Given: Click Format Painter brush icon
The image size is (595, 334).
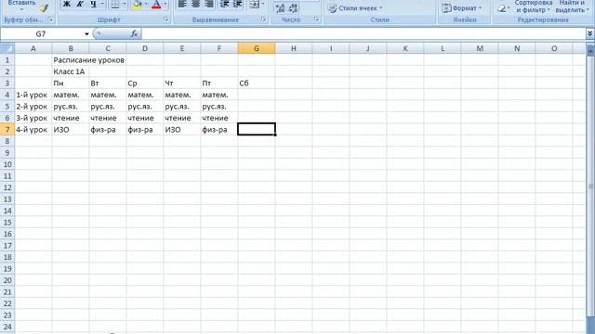Looking at the screenshot, I should click(x=45, y=7).
